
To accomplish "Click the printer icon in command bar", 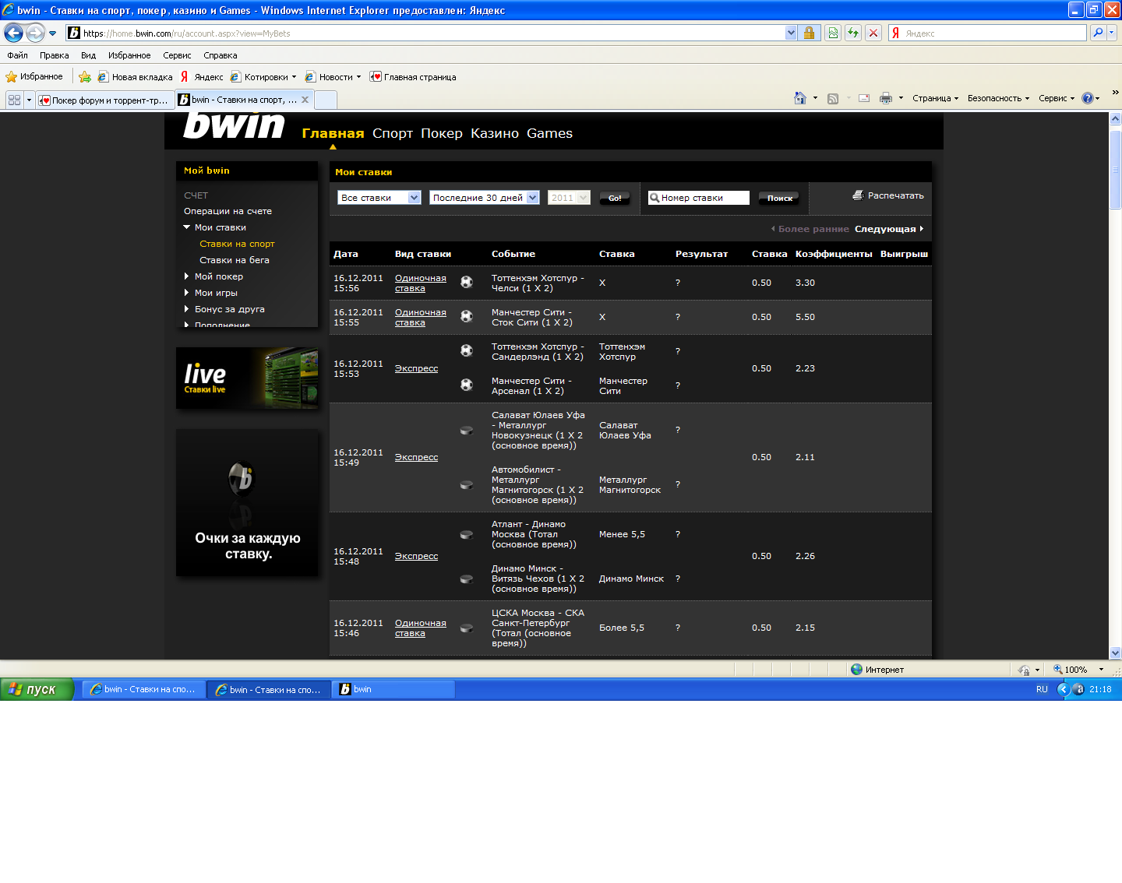I will click(x=885, y=98).
